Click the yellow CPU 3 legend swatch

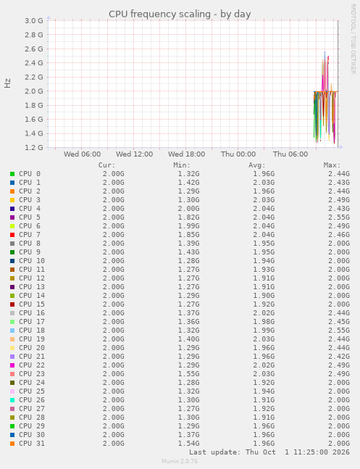tap(12, 200)
